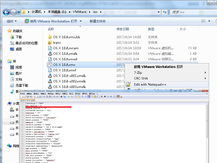Image resolution: width=217 pixels, height=163 pixels.
Task: Start macro recording with the red record icon
Action: (102, 97)
